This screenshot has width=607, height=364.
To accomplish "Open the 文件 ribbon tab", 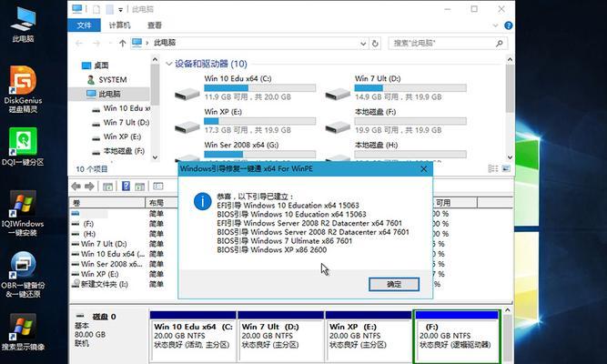I will (x=84, y=25).
